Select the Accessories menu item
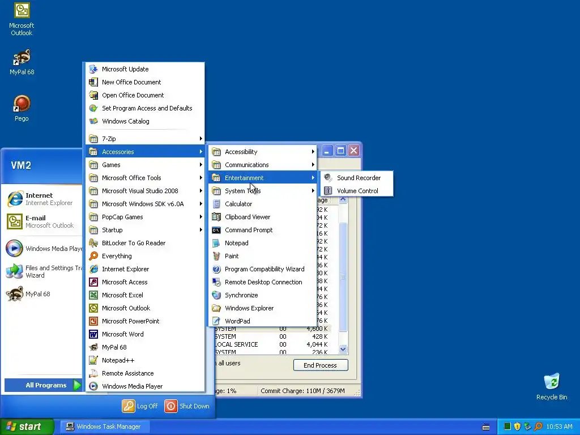 coord(145,152)
